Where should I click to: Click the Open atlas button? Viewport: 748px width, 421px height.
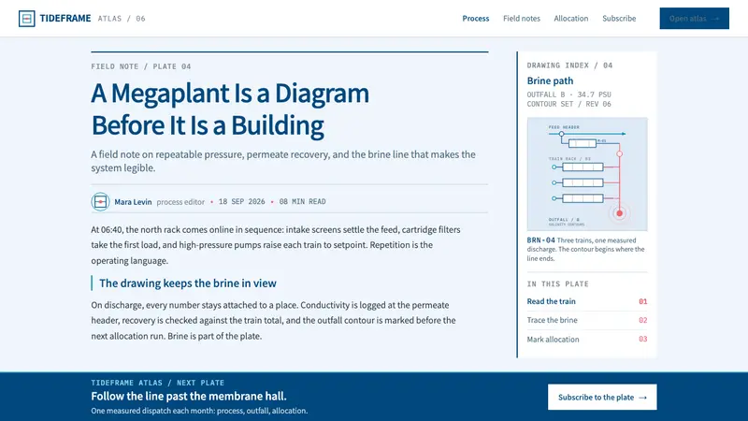tap(694, 19)
